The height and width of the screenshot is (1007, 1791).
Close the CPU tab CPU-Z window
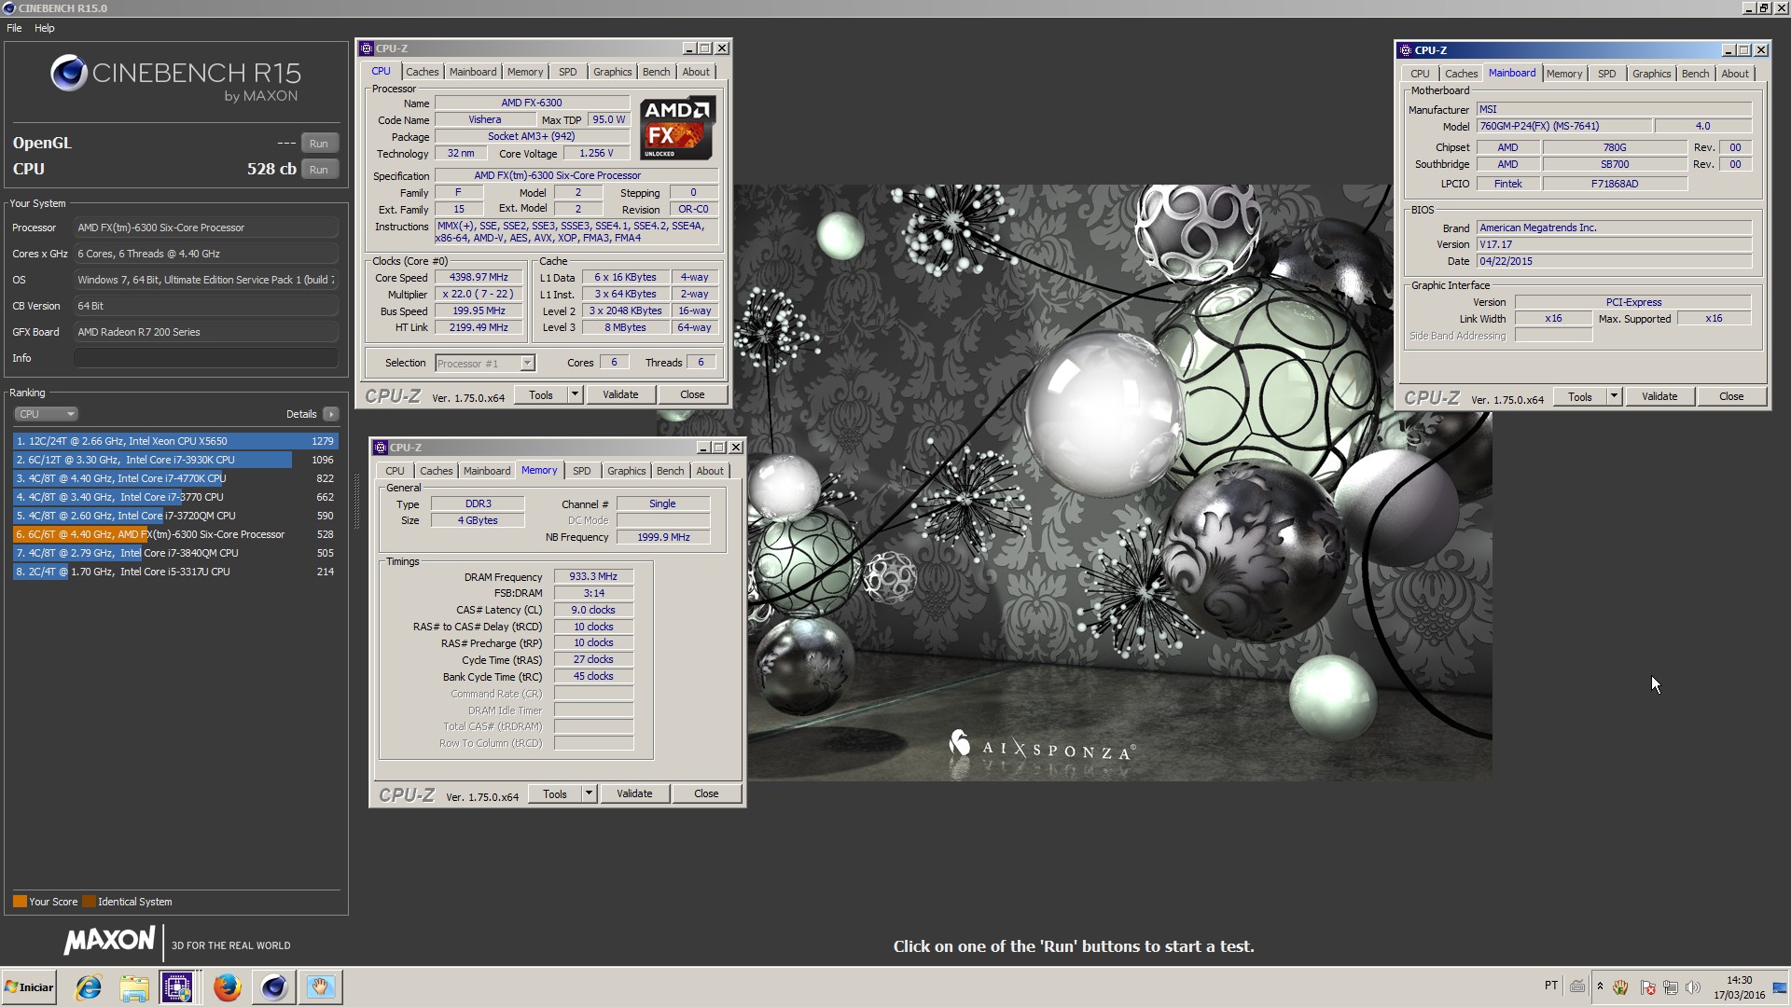692,394
